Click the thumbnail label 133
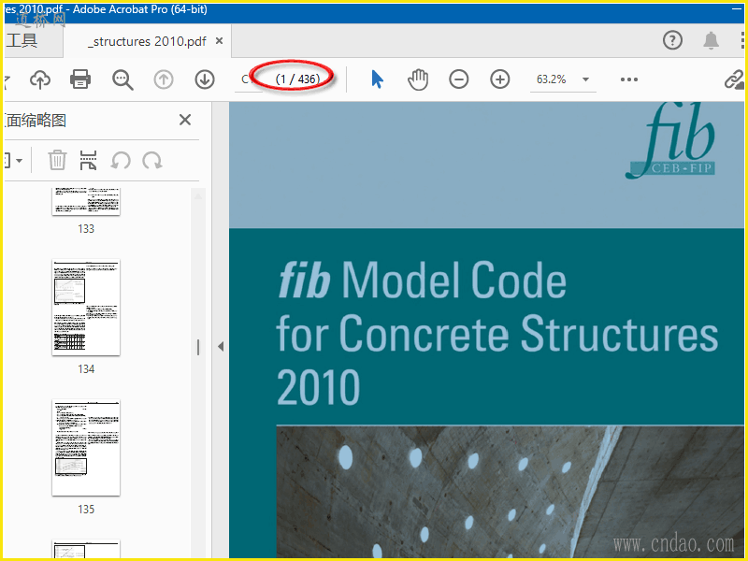The image size is (748, 561). point(86,228)
